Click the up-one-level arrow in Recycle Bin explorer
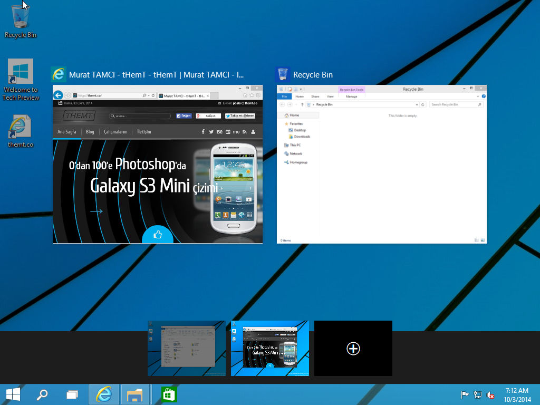Screen dimensions: 540x405 tap(302, 104)
